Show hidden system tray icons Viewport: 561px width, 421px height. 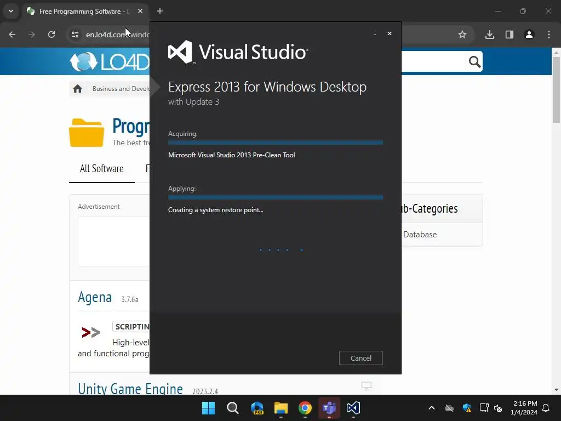(x=432, y=408)
